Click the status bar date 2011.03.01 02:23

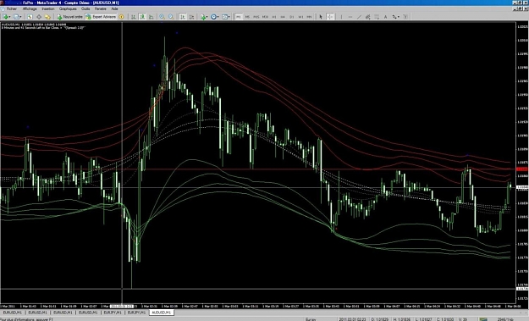tap(352, 319)
